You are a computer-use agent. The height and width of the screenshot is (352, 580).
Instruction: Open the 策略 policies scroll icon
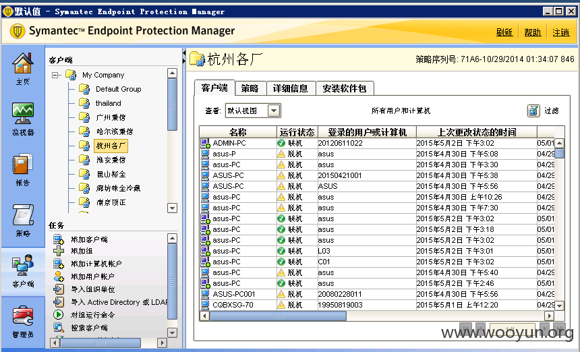click(x=23, y=215)
